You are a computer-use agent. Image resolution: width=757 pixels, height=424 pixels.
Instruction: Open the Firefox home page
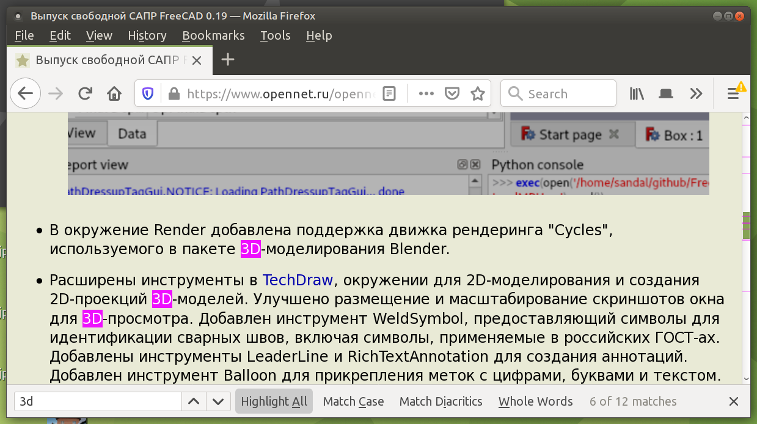[114, 93]
